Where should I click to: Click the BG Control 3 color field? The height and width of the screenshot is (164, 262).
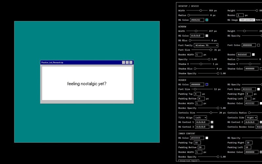coord(202,127)
